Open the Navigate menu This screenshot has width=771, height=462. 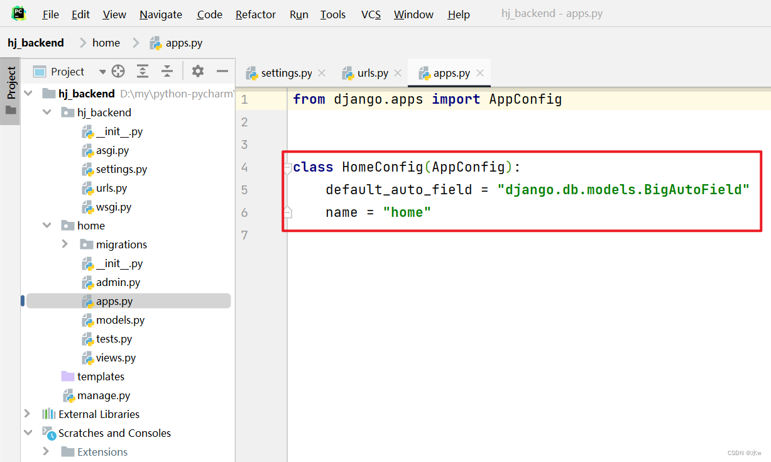pos(161,14)
